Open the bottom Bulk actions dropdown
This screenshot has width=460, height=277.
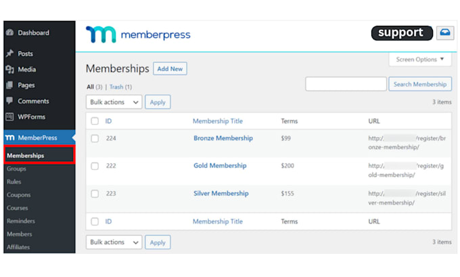click(114, 242)
